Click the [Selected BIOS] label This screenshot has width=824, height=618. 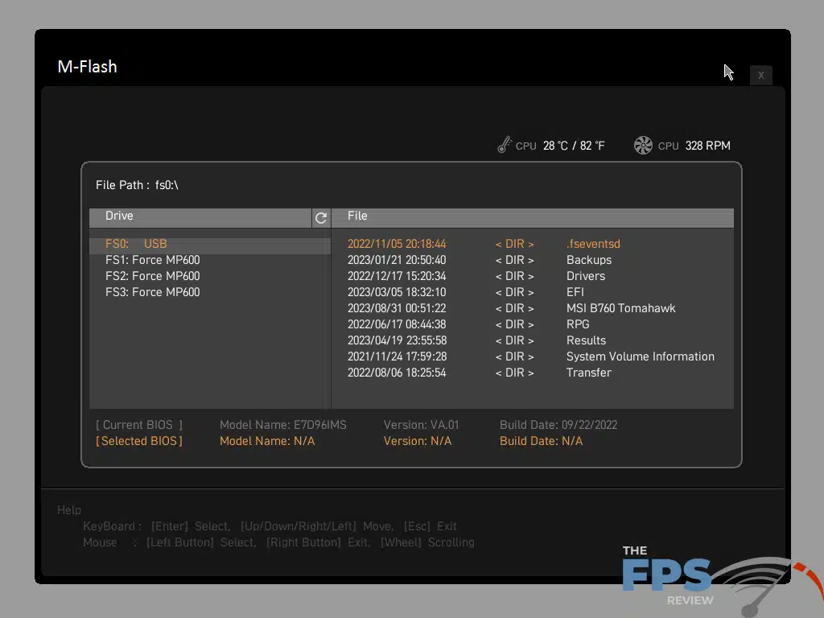(139, 441)
